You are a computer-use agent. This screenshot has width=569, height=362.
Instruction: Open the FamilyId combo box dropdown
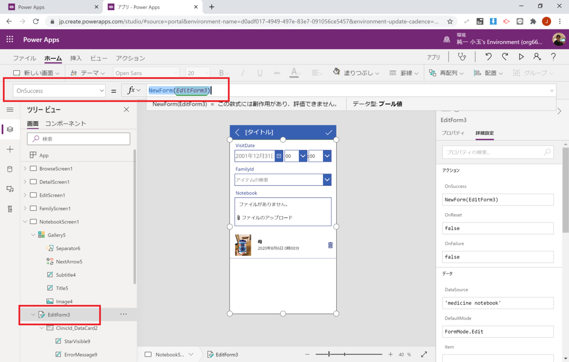327,180
